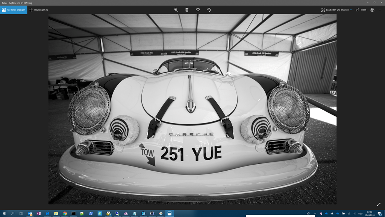Click the Porsche photo in the viewer
385x217 pixels.
(192, 109)
